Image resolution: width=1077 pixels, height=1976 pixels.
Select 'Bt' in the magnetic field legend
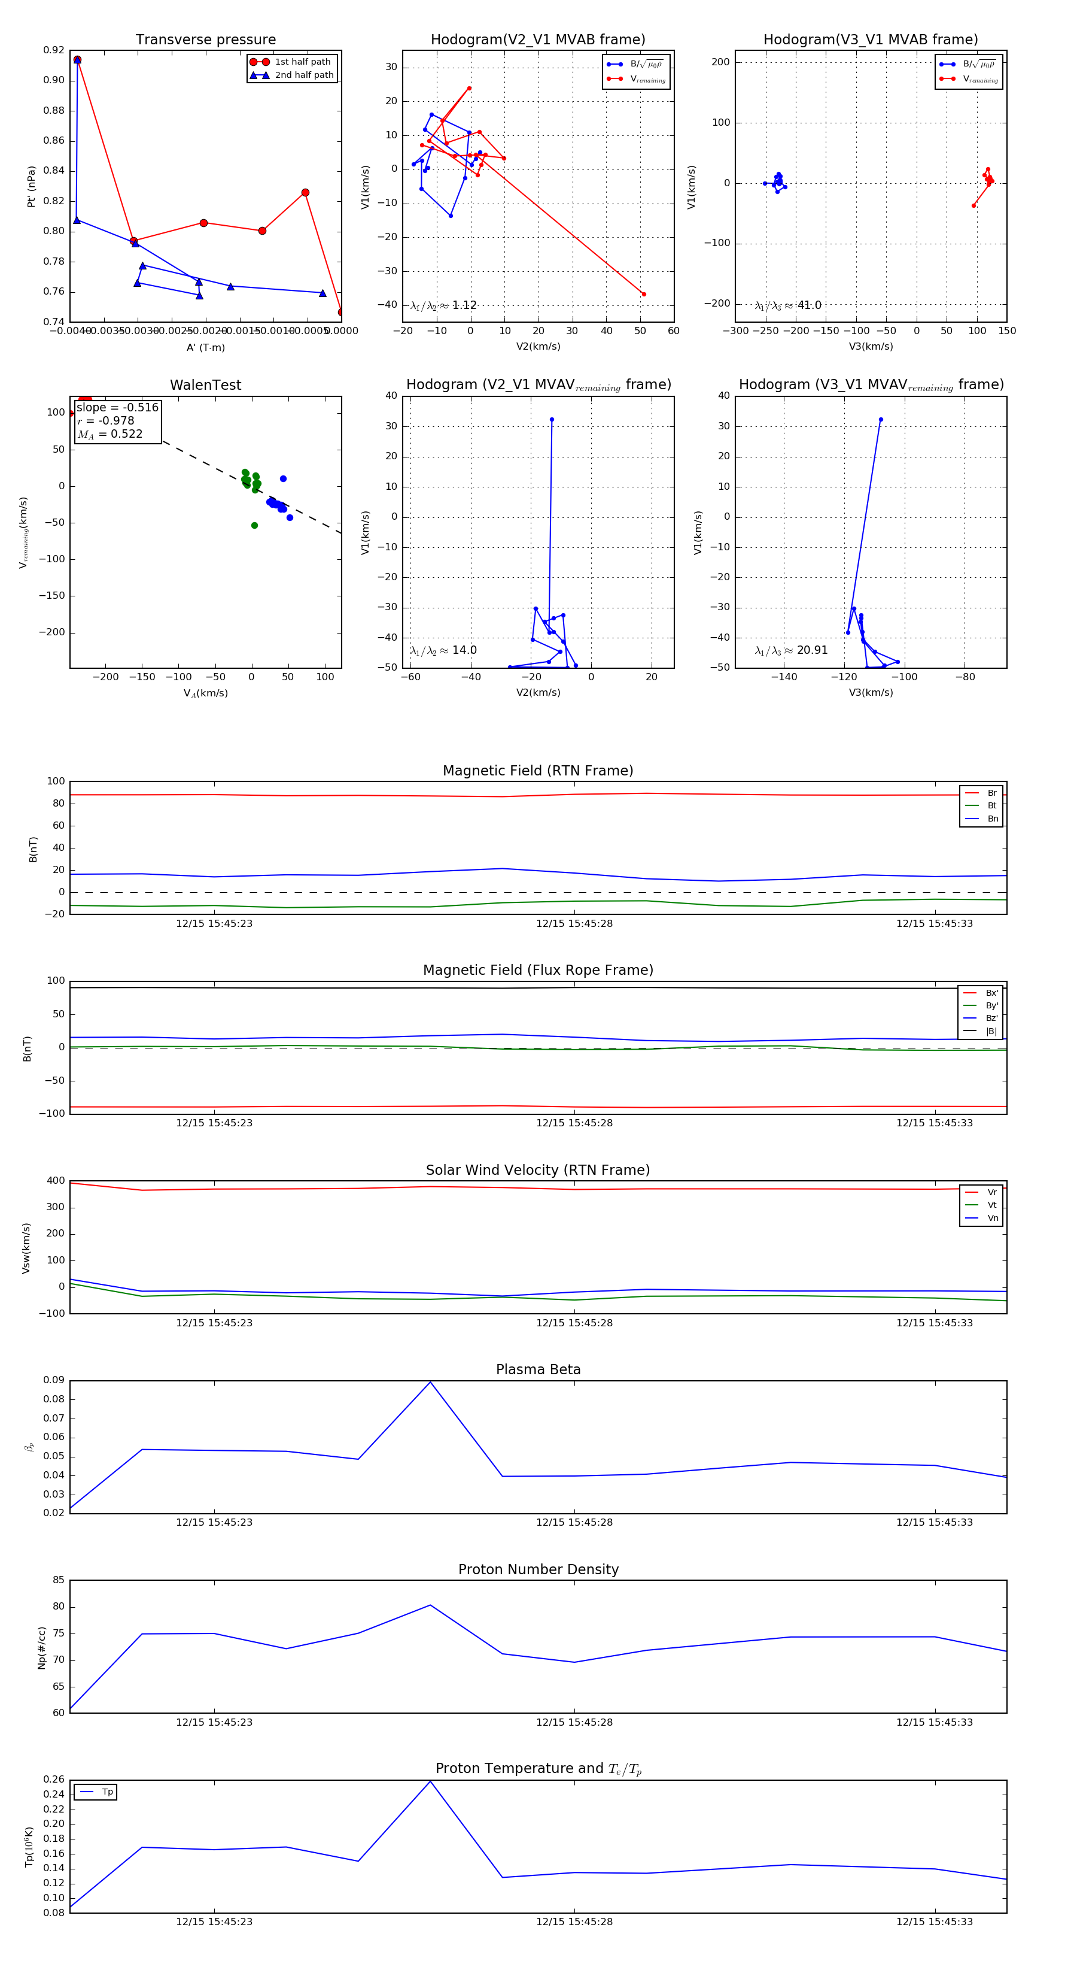981,805
